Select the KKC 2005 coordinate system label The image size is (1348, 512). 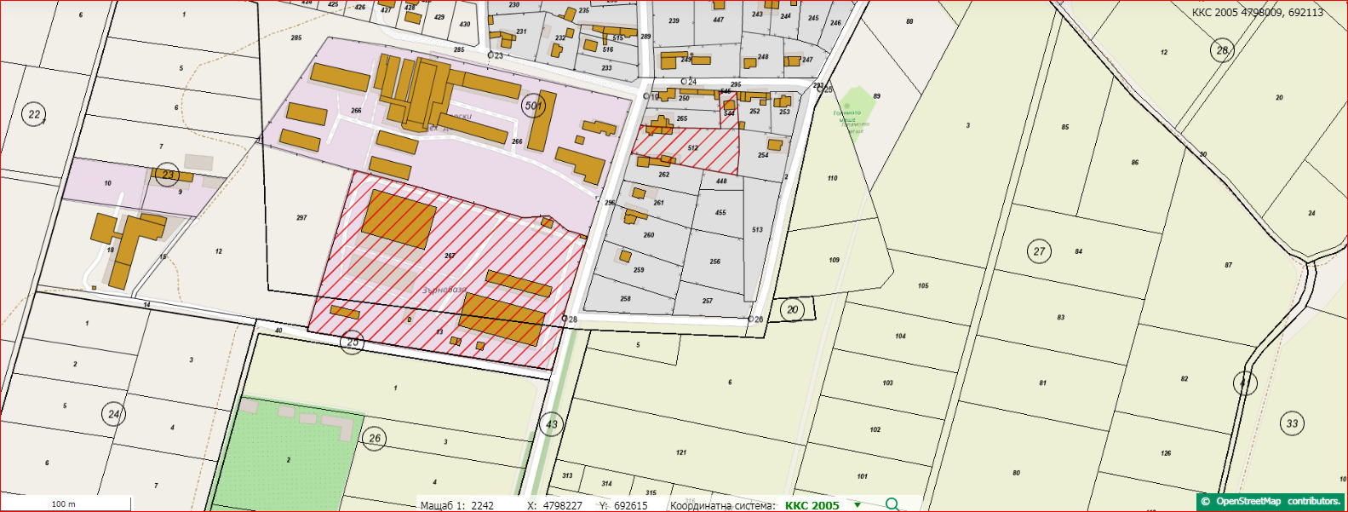pos(812,505)
